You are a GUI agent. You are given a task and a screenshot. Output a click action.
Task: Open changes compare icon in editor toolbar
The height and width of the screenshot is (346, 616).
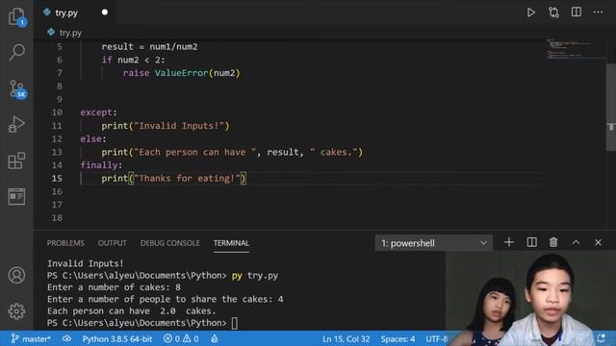[x=553, y=12]
